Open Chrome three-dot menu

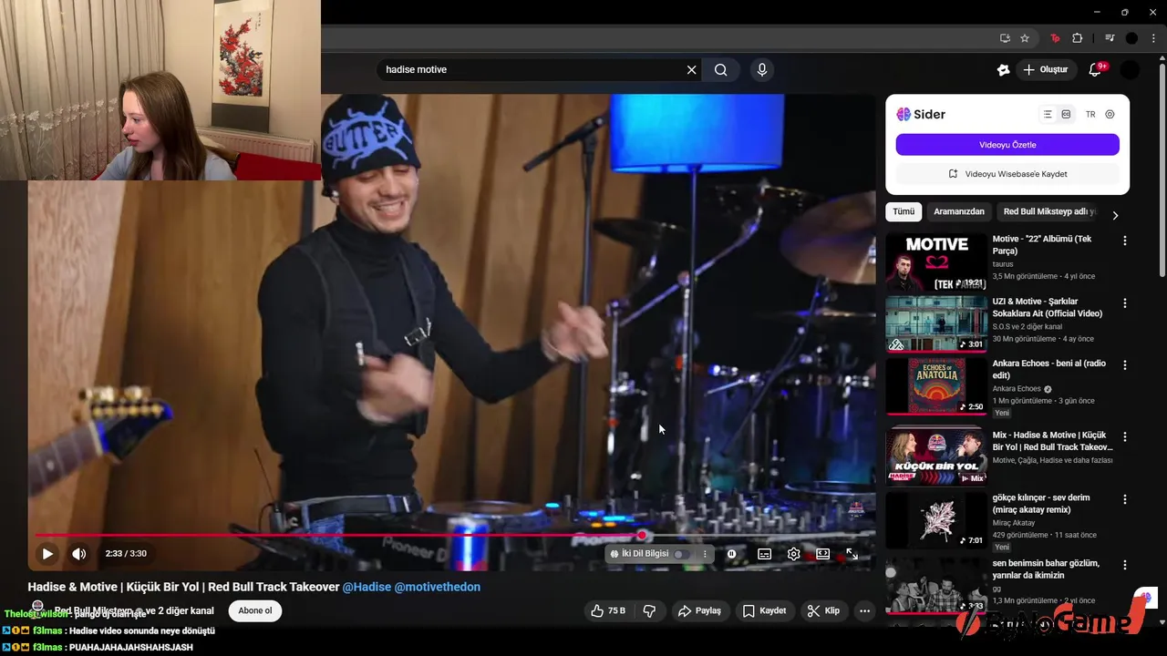pos(1153,38)
